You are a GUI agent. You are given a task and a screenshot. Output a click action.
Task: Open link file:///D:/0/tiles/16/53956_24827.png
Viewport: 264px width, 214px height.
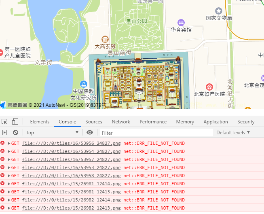coord(72,143)
